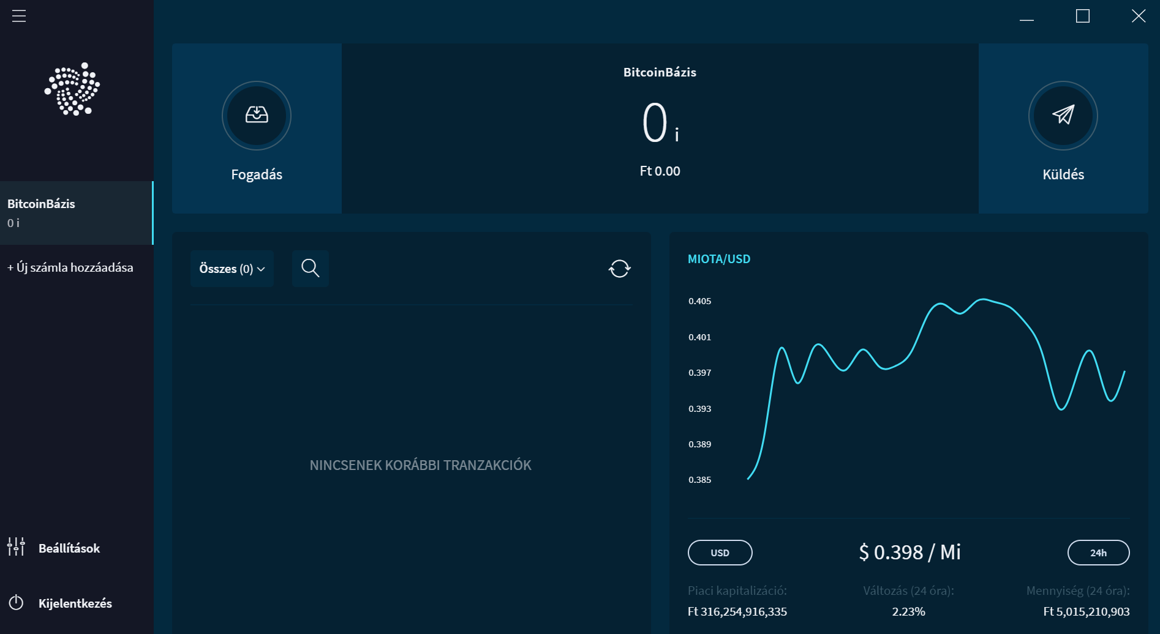Expand the Összes (0) filter dropdown
The height and width of the screenshot is (634, 1160).
(x=232, y=268)
